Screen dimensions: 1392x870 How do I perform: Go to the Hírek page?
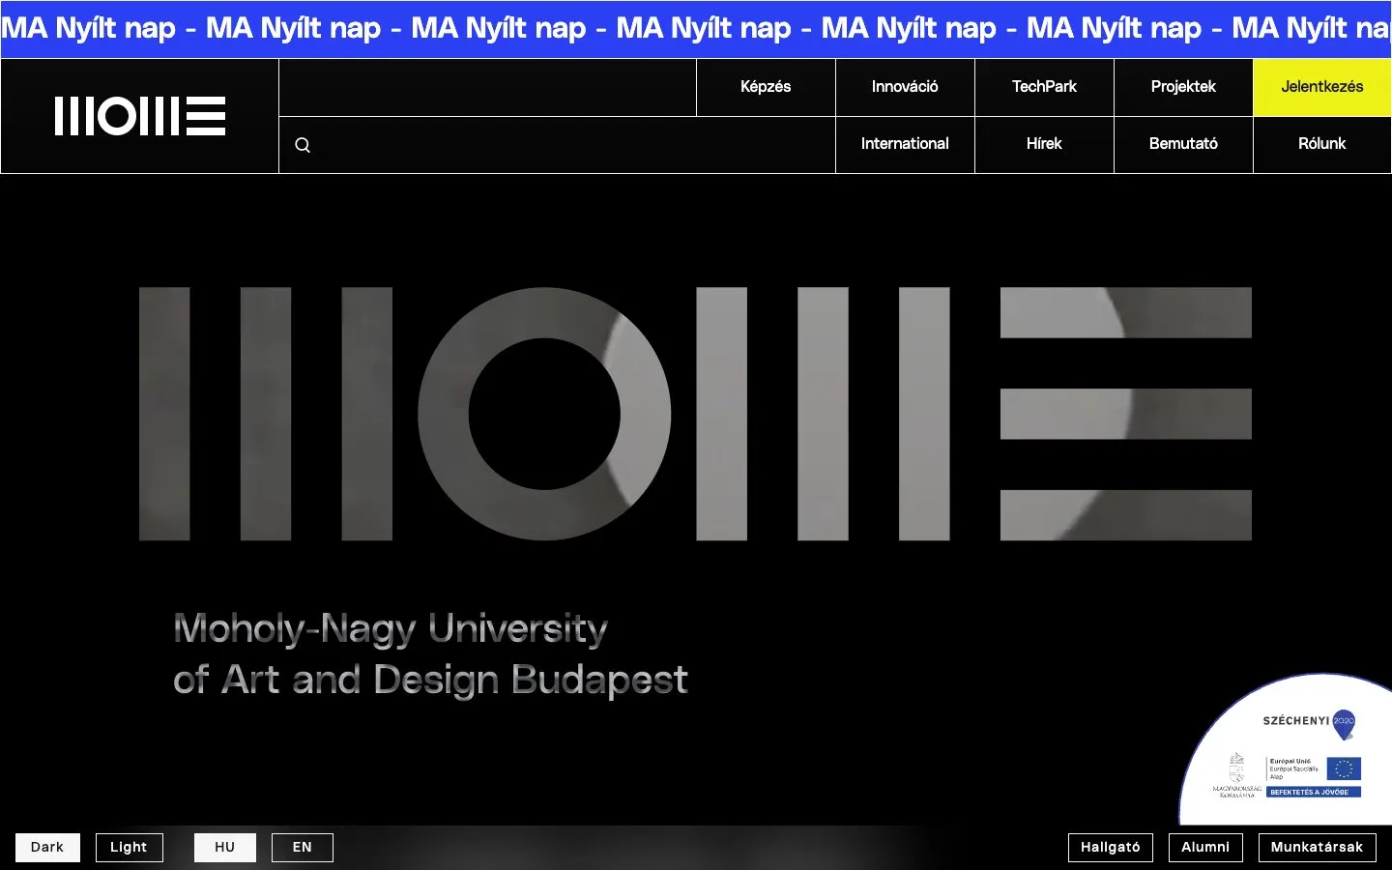point(1044,144)
